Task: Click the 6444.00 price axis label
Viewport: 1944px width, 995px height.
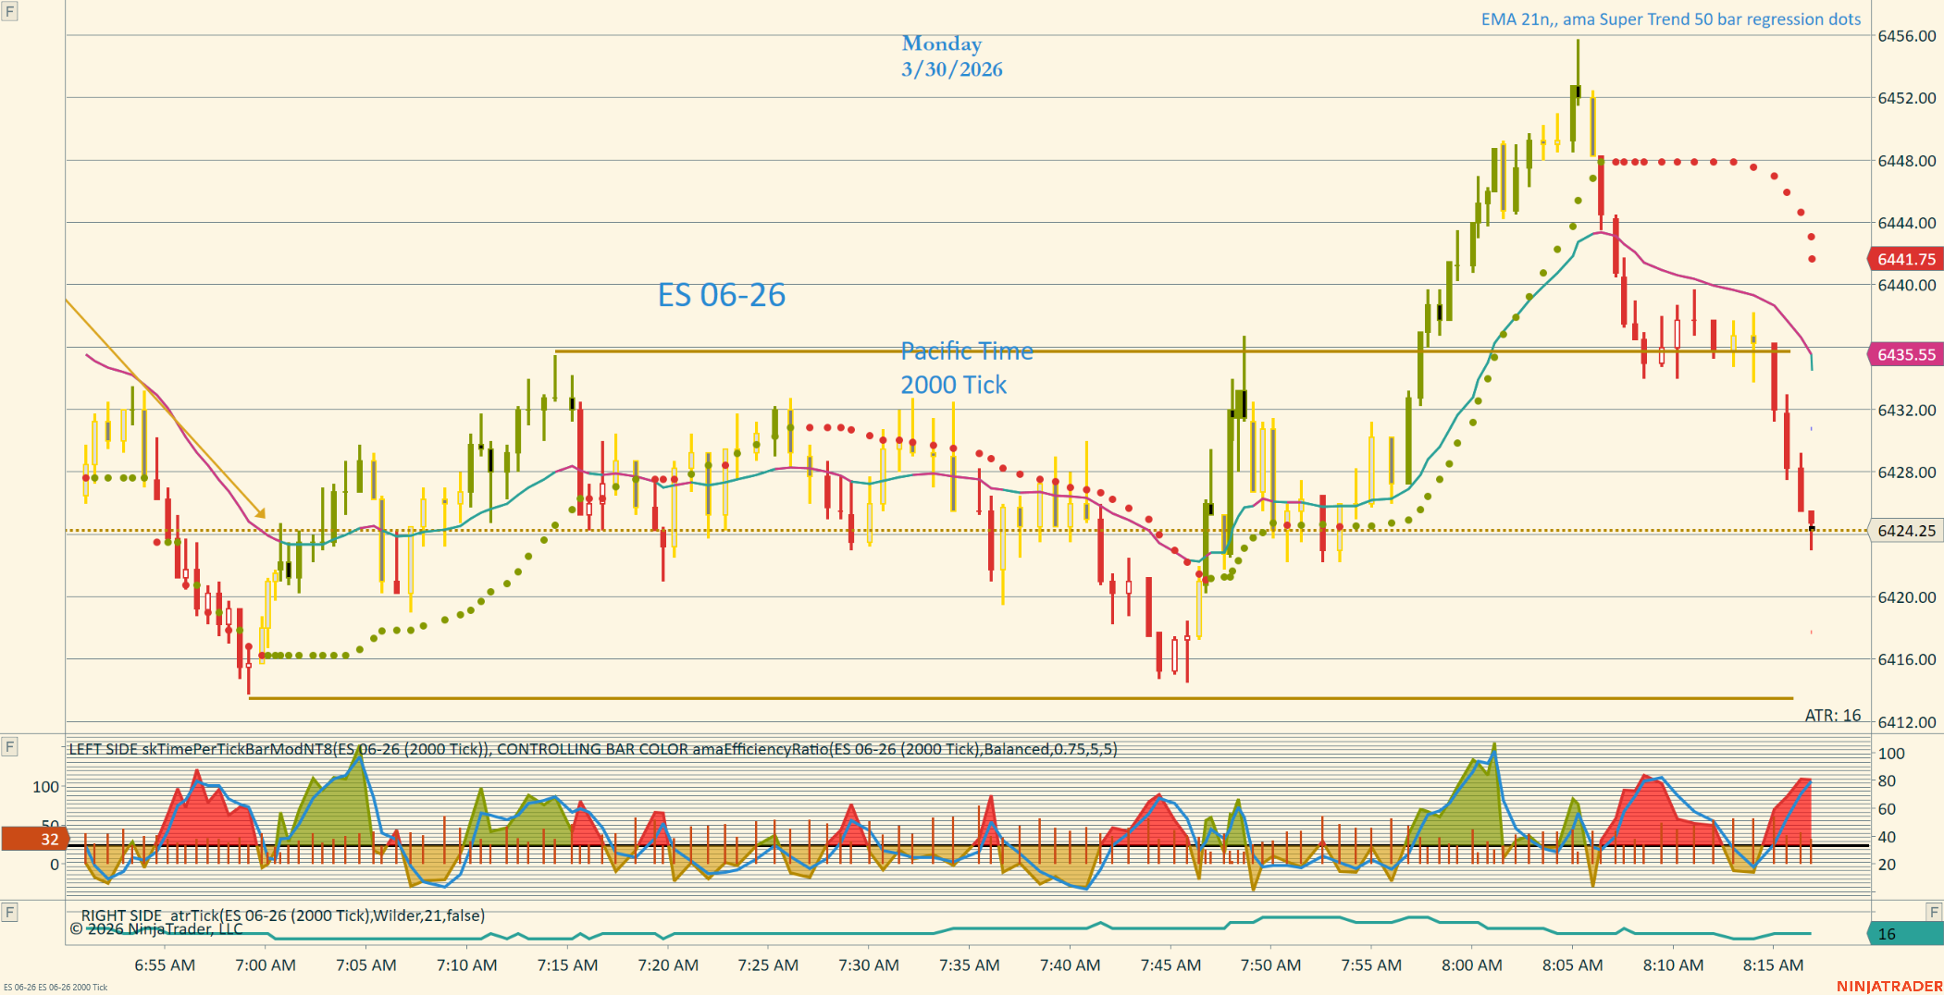Action: tap(1907, 223)
